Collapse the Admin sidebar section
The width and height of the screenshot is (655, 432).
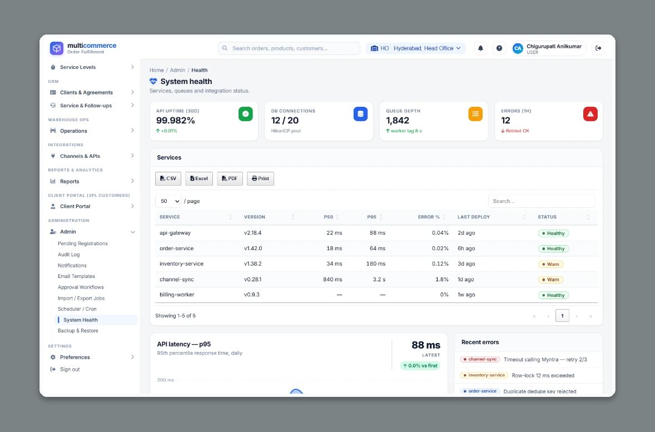[x=92, y=232]
